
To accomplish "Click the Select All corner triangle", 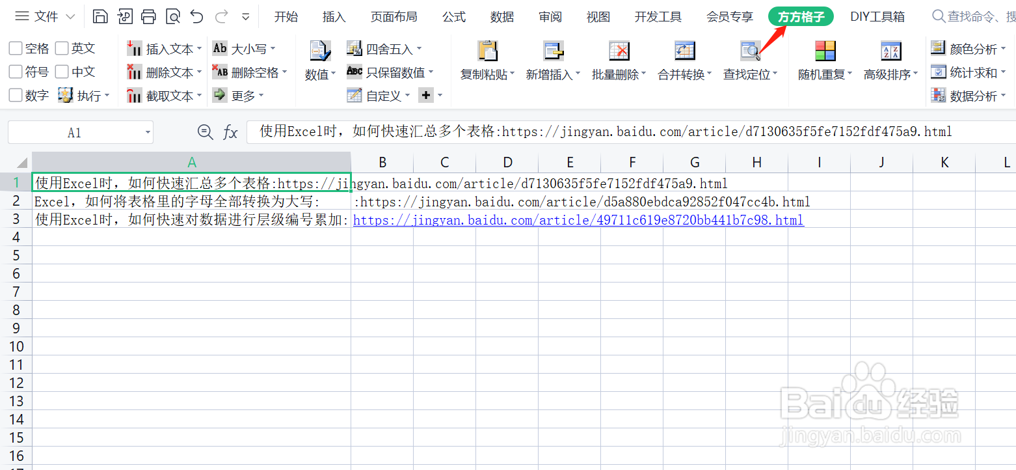I will click(x=21, y=163).
